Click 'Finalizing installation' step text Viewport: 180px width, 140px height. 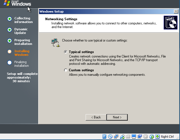21,64
